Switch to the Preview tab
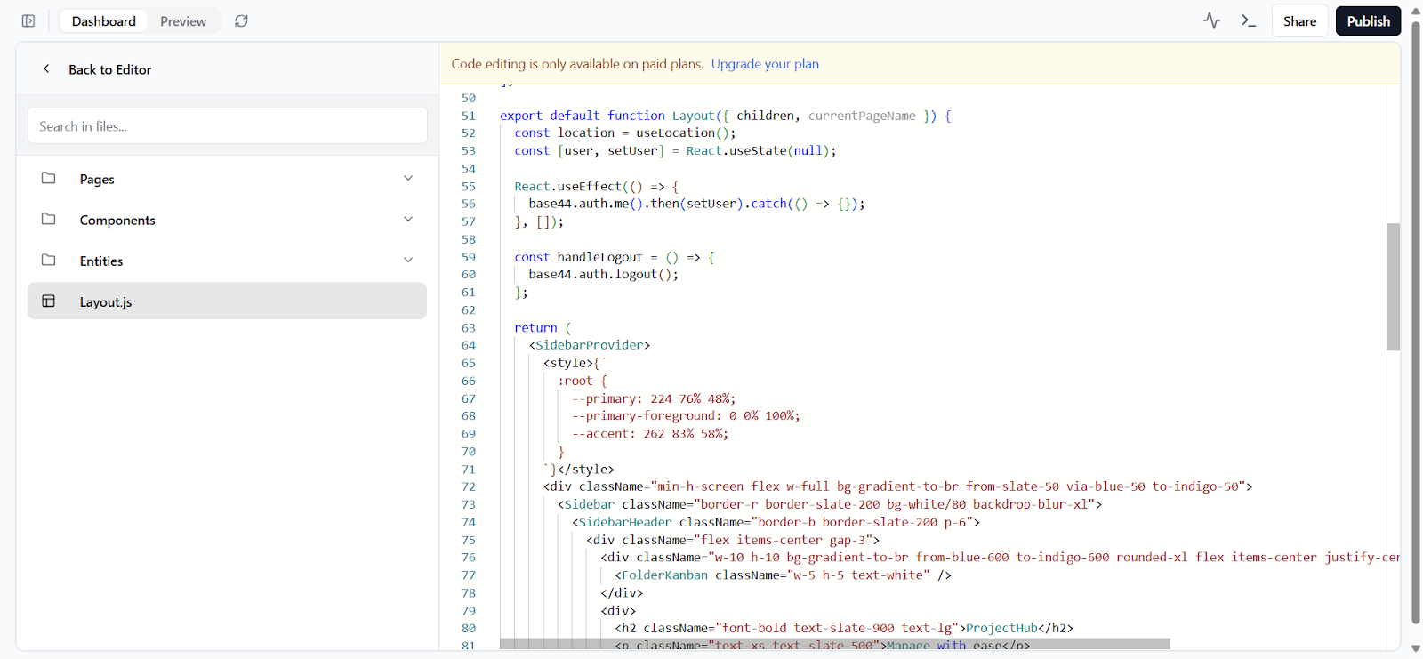This screenshot has height=659, width=1423. pos(183,21)
